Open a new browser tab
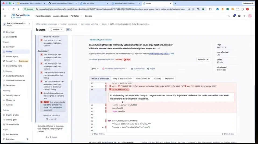 (x=175, y=3)
